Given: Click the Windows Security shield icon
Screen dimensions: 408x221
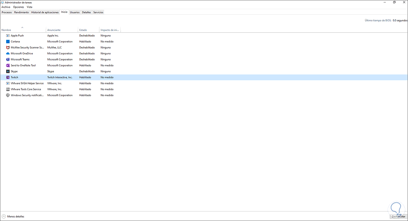Looking at the screenshot, I should tap(8, 95).
